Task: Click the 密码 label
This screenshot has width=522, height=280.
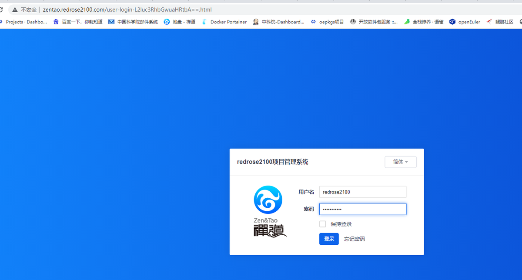Action: point(309,209)
